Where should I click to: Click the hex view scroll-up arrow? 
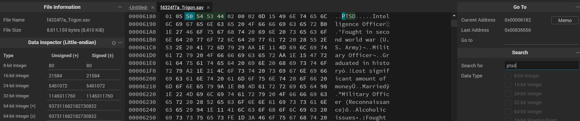pyautogui.click(x=454, y=16)
